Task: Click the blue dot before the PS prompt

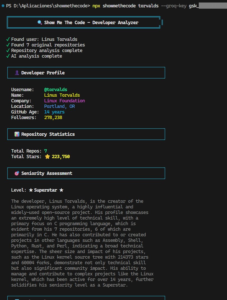Action: coord(3,6)
